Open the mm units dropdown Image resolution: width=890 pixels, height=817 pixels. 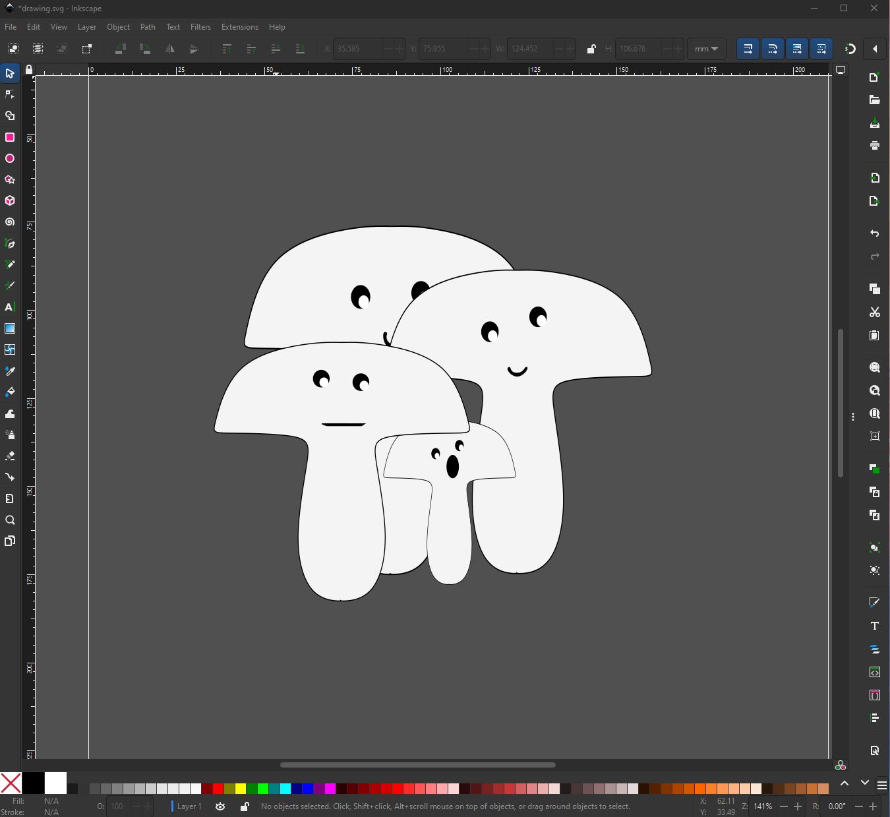[706, 49]
